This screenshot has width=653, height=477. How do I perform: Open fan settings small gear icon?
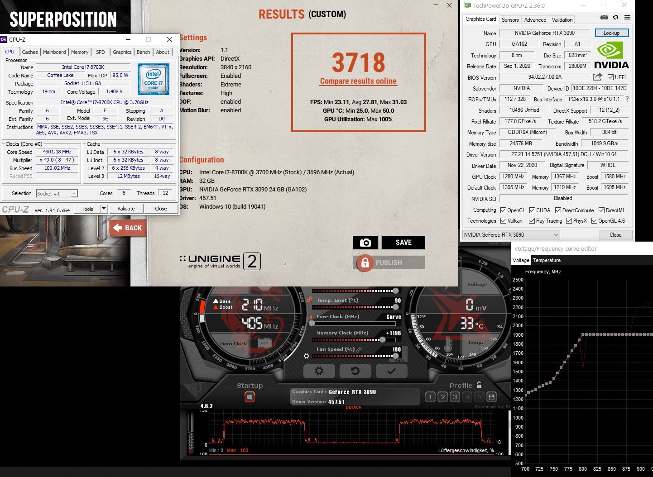(x=306, y=356)
